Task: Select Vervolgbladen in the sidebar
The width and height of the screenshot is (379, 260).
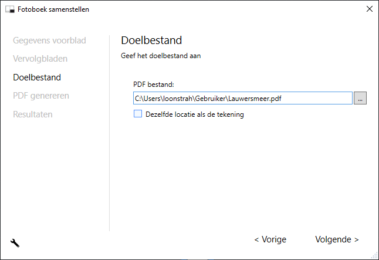Action: 40,59
